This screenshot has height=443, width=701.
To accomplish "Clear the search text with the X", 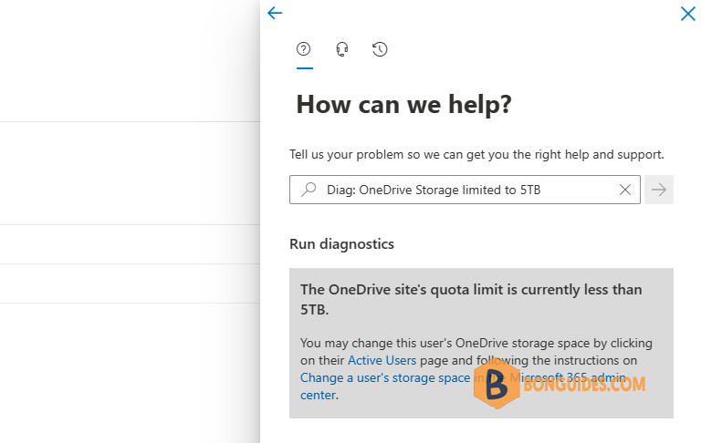I will [x=625, y=190].
